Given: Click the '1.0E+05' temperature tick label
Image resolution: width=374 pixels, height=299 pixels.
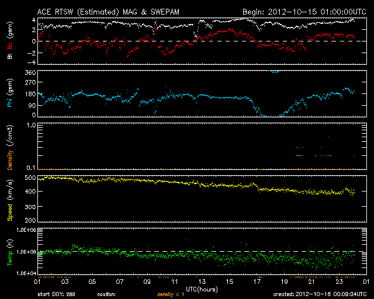Looking at the screenshot, I should (26, 252).
